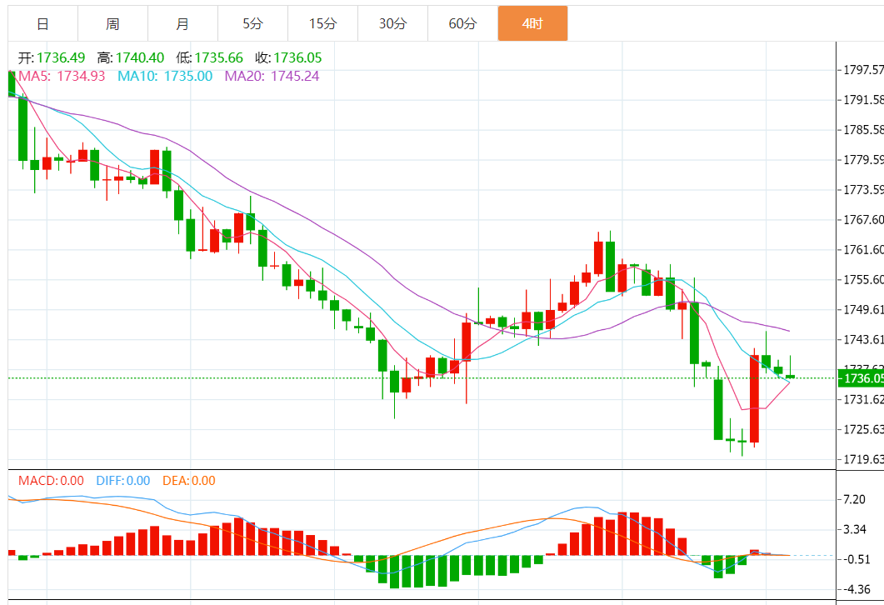
Task: Click the current price tag 1736.05 on axis
Action: click(x=862, y=377)
